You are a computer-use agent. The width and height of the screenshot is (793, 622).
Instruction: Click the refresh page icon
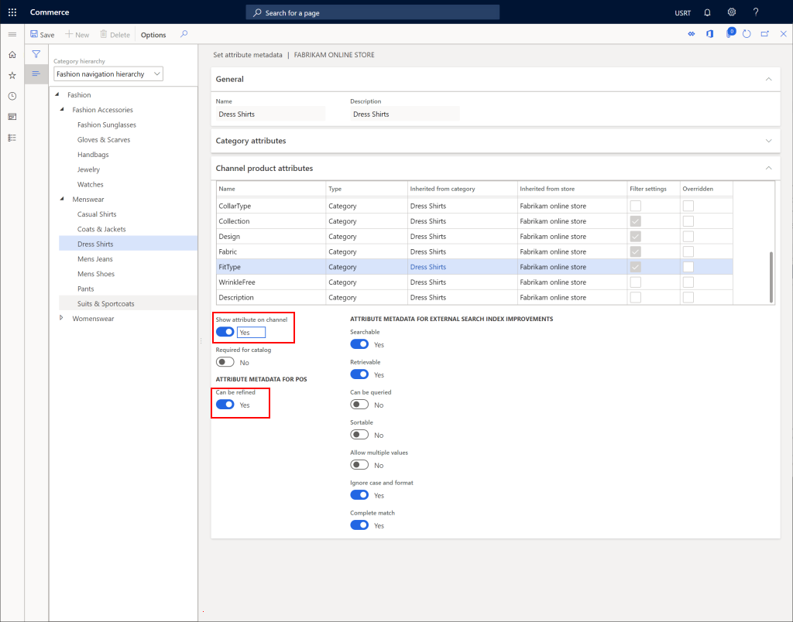click(747, 34)
